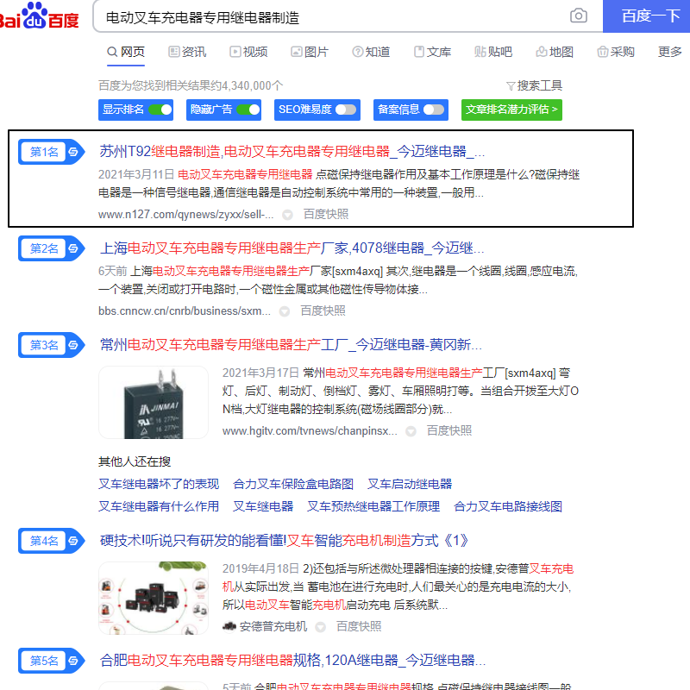Screen dimensions: 690x690
Task: Open 百度快照 for 安德普充电机 result
Action: [x=359, y=626]
